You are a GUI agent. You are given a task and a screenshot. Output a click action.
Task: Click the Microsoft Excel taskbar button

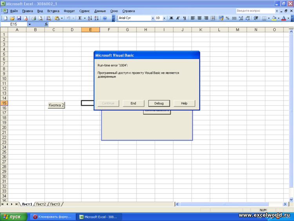click(99, 217)
